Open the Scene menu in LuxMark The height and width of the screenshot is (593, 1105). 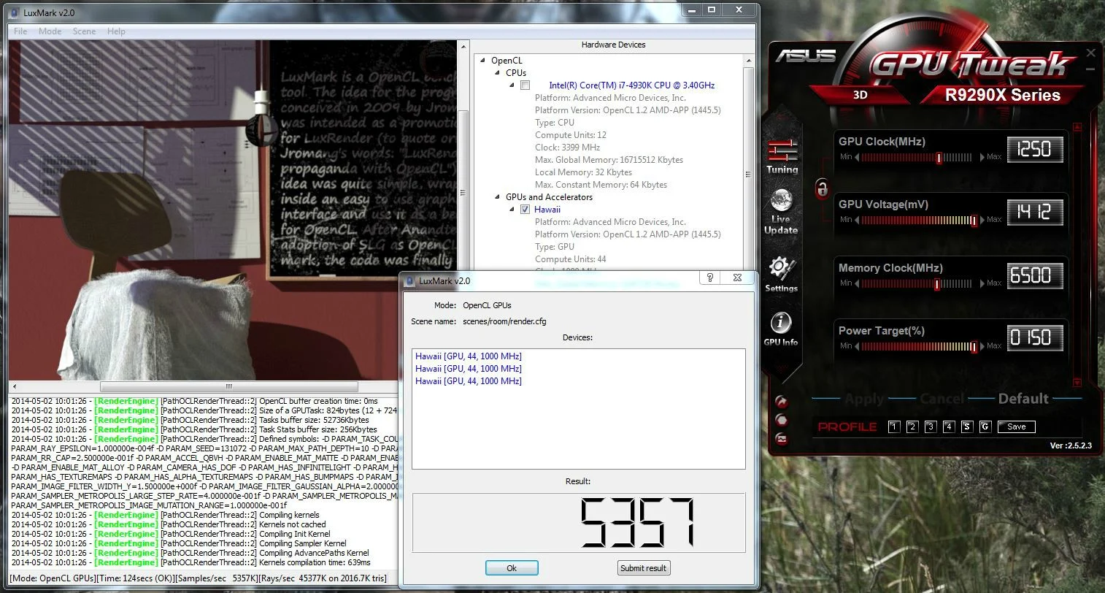tap(84, 31)
